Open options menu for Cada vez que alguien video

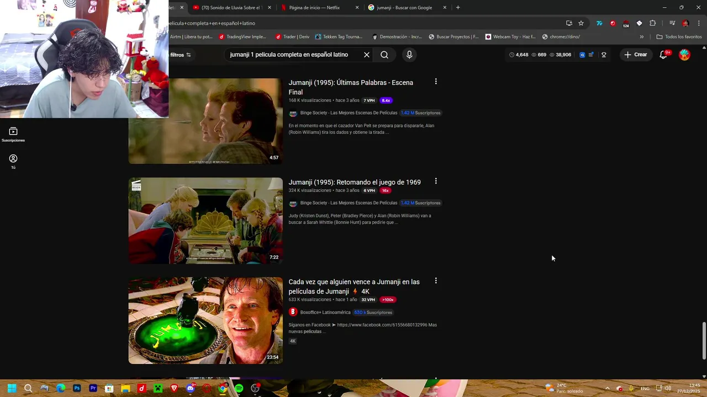(x=436, y=281)
